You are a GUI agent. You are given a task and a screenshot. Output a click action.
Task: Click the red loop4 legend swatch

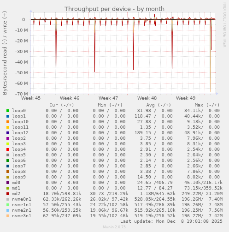click(8, 149)
